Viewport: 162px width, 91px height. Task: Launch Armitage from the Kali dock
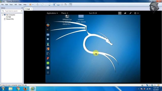tap(48, 44)
